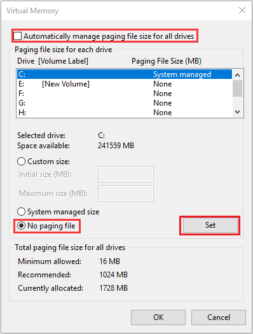Click the drive list scrollbar thumb
This screenshot has width=253, height=334.
238,88
